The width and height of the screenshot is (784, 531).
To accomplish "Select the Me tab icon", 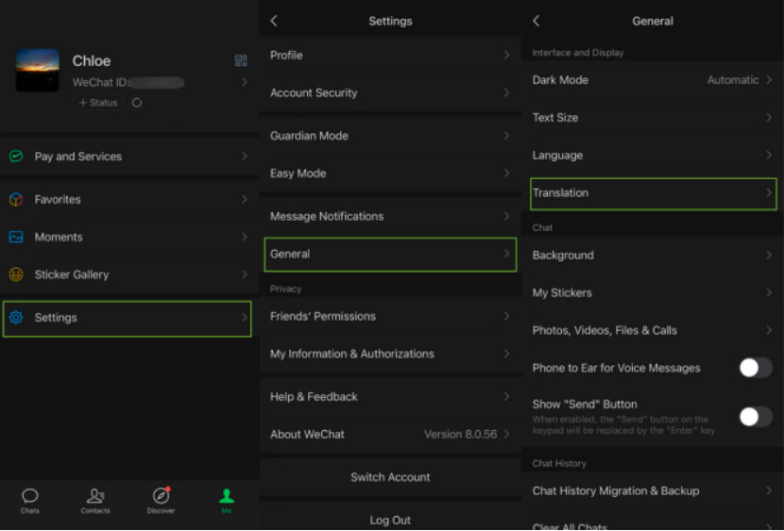I will point(227,495).
